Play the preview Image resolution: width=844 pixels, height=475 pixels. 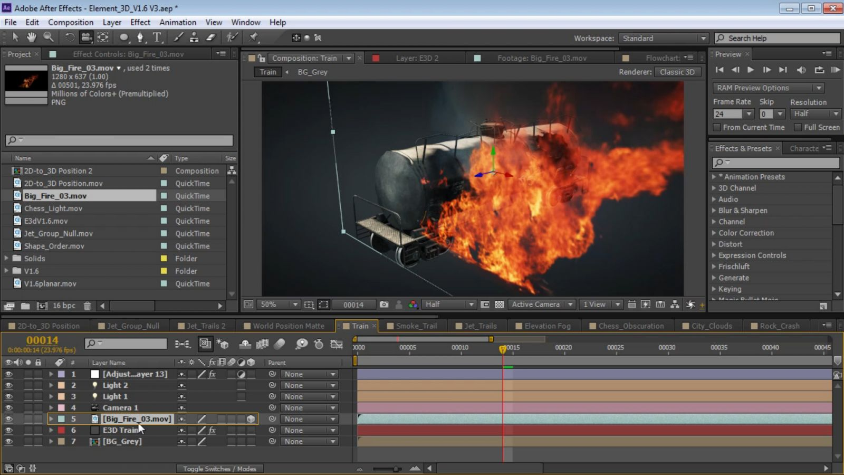tap(751, 70)
